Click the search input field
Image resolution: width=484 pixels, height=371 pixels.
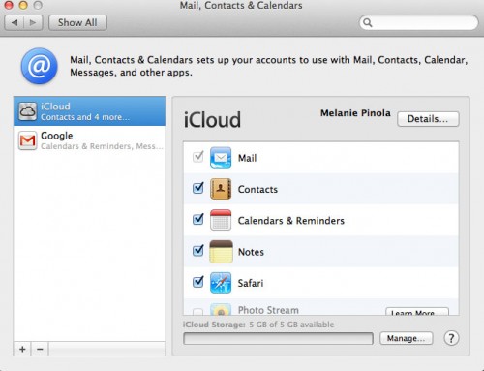click(x=418, y=22)
